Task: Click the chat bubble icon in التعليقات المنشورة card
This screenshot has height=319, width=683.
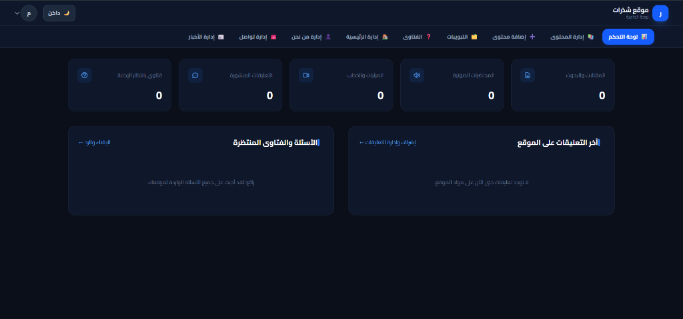Action: 195,75
